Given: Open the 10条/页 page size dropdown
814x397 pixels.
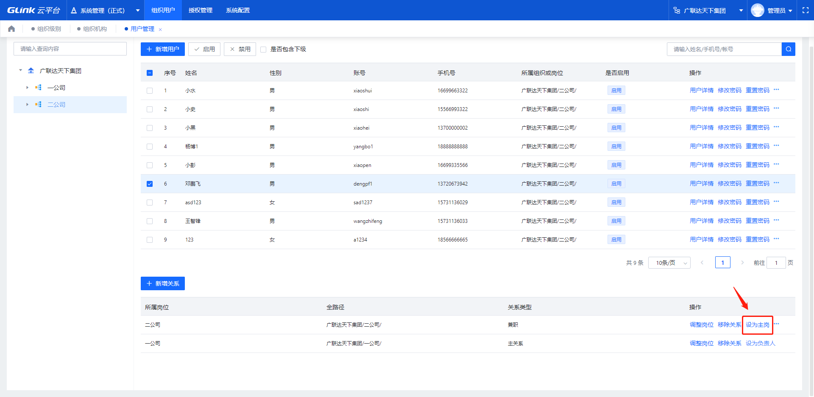Looking at the screenshot, I should click(x=669, y=263).
